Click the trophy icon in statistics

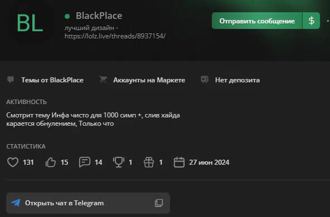tap(119, 162)
